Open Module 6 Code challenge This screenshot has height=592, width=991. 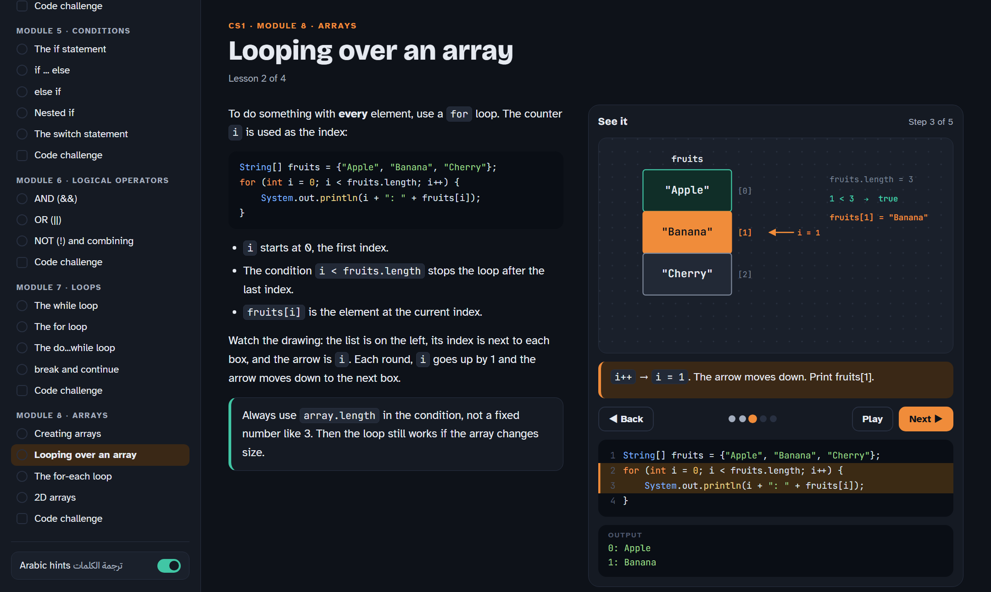coord(100,262)
